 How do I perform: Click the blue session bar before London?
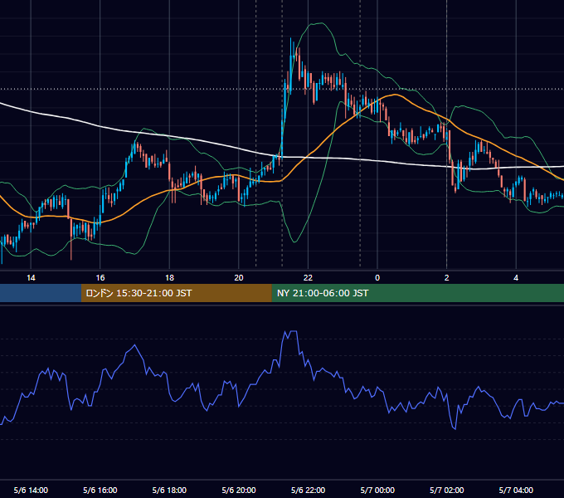click(x=41, y=293)
